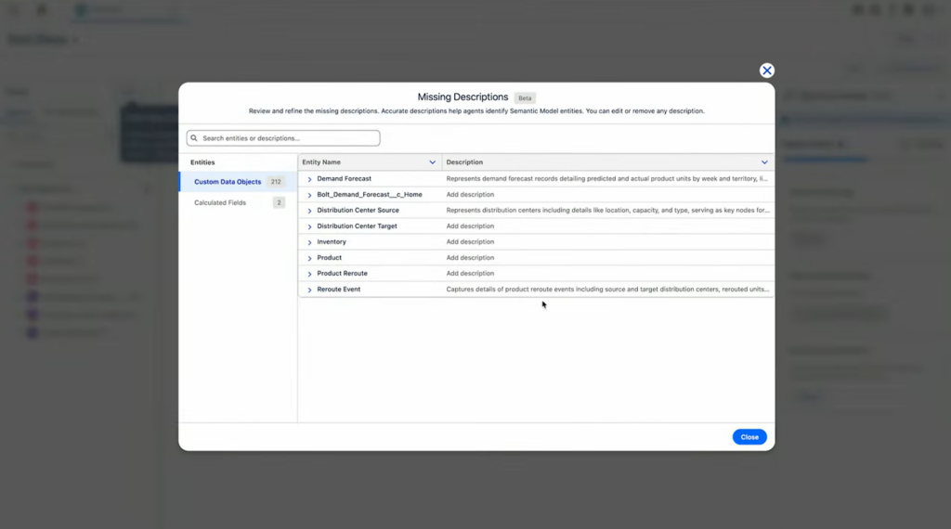Open Description column dropdown arrow
Screen dimensions: 951x529
[764, 162]
